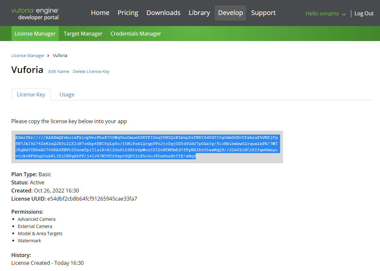
Task: Expand the Hello songmy account dropdown
Action: [x=325, y=14]
